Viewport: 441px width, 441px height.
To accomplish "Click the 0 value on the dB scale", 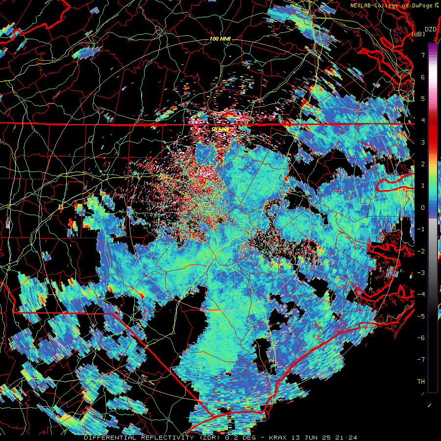I will click(x=423, y=208).
